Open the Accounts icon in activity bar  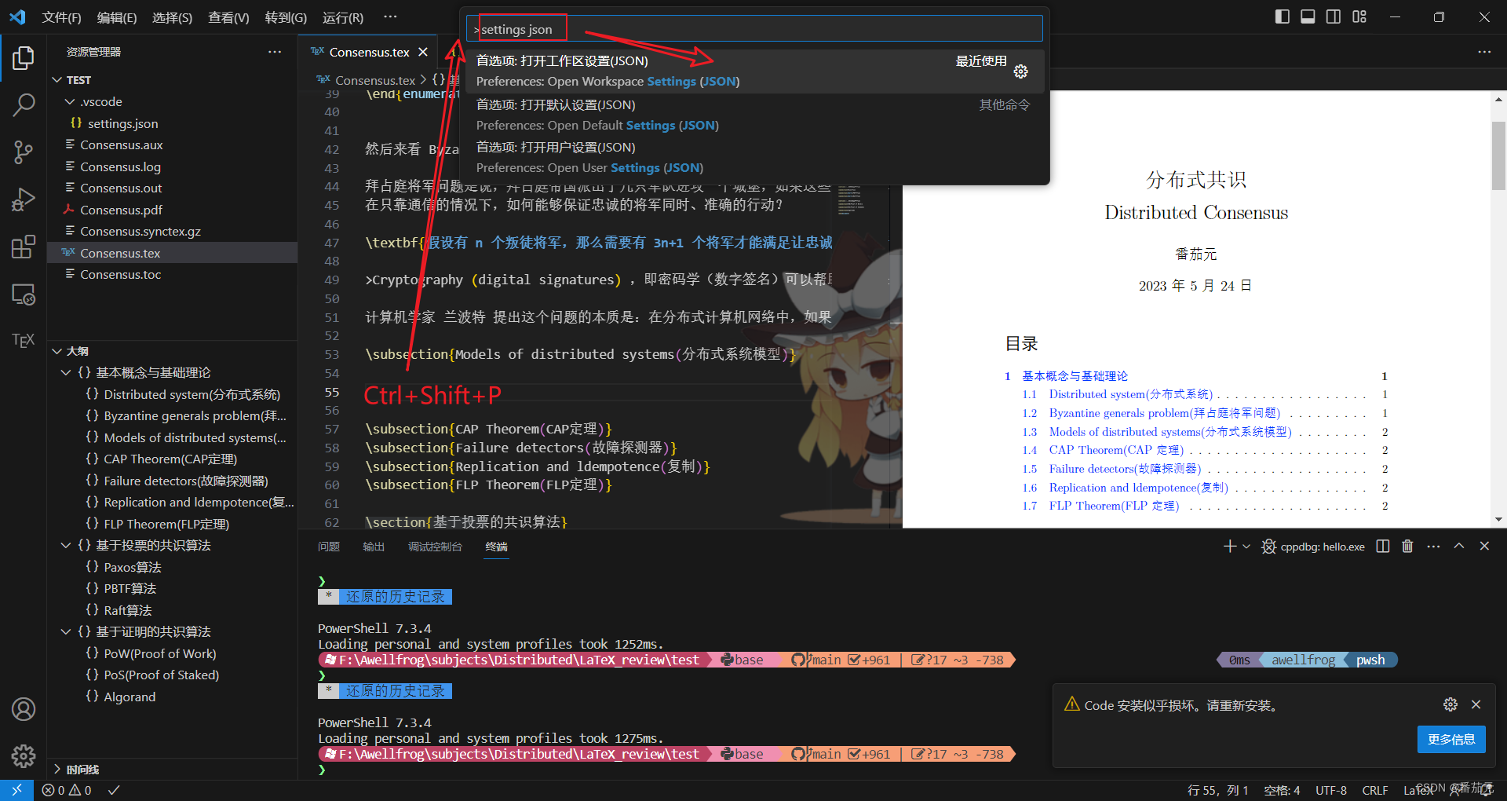tap(24, 709)
